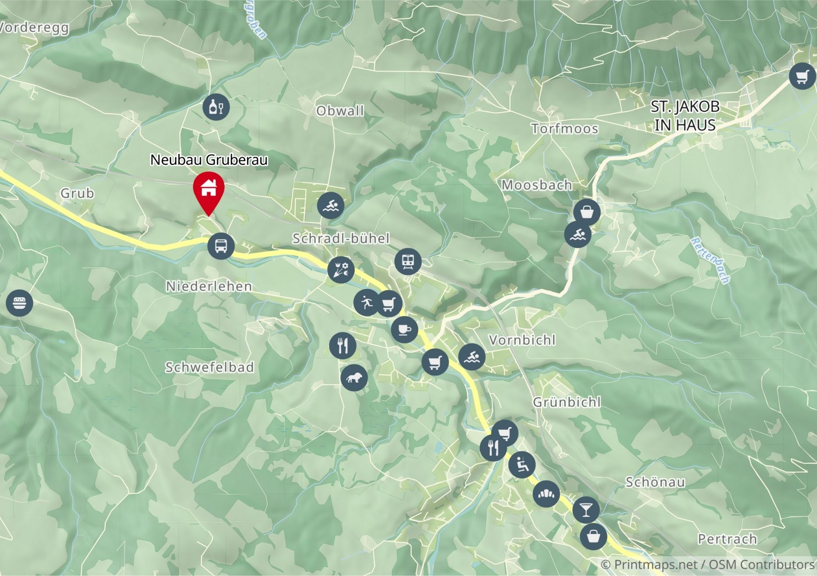Click the fork and knife near Schwefelbad

342,346
